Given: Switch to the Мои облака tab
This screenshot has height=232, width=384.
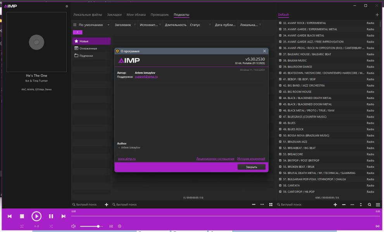Looking at the screenshot, I should [x=136, y=15].
